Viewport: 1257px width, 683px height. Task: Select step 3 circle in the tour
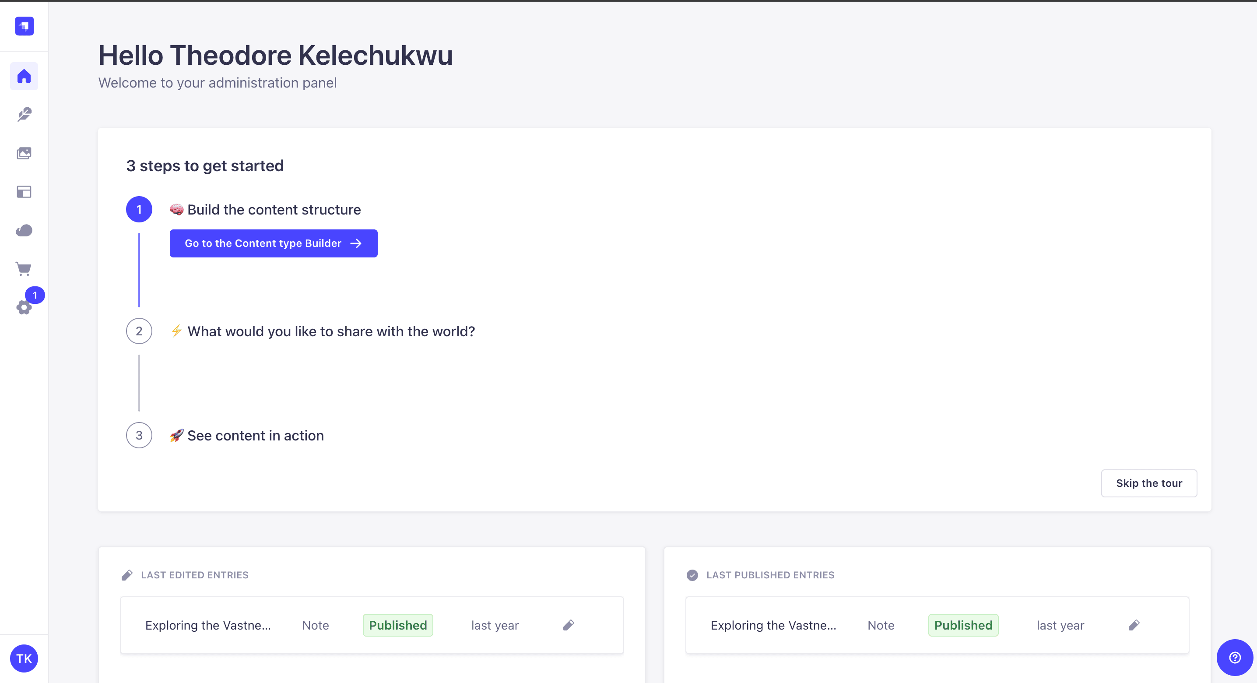pos(139,435)
